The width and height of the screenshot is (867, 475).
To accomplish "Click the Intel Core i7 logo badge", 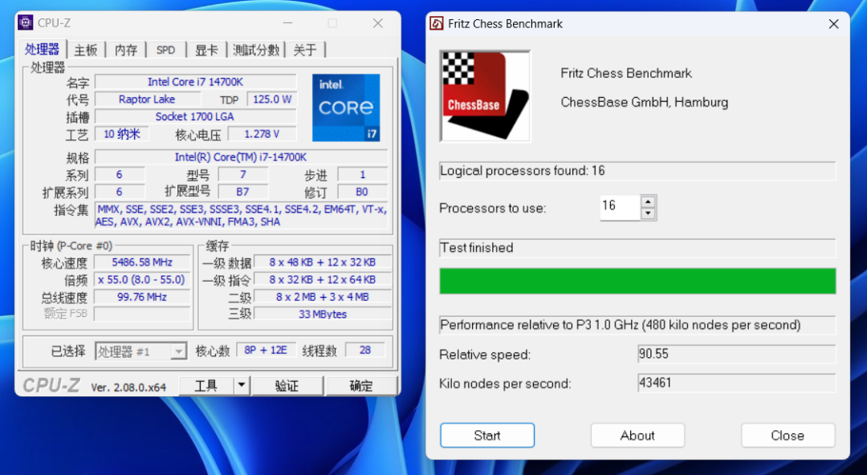I will coord(346,108).
